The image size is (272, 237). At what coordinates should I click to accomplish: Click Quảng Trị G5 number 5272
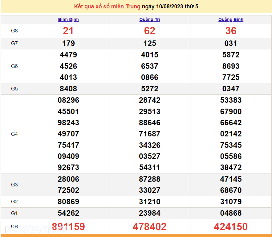pos(149,89)
